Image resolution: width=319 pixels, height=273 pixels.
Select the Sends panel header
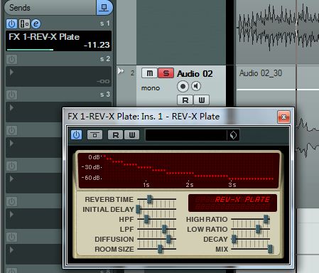50,8
